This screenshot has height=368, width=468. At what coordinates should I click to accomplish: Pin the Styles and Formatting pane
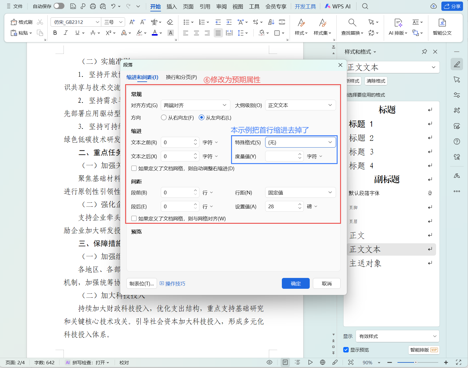424,52
